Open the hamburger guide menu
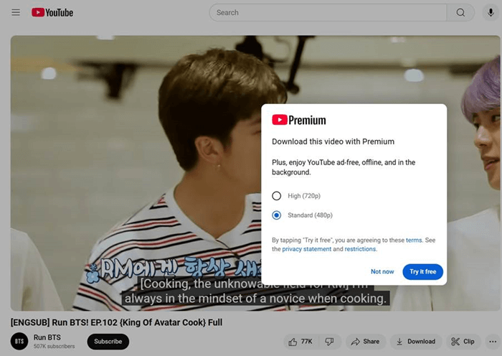This screenshot has height=356, width=502. tap(16, 12)
